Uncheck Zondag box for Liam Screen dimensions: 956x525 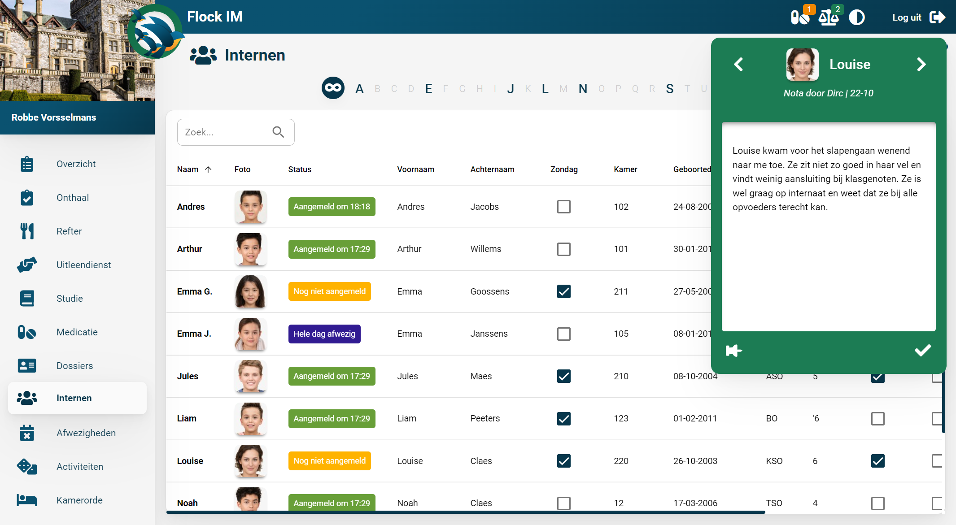click(x=563, y=418)
